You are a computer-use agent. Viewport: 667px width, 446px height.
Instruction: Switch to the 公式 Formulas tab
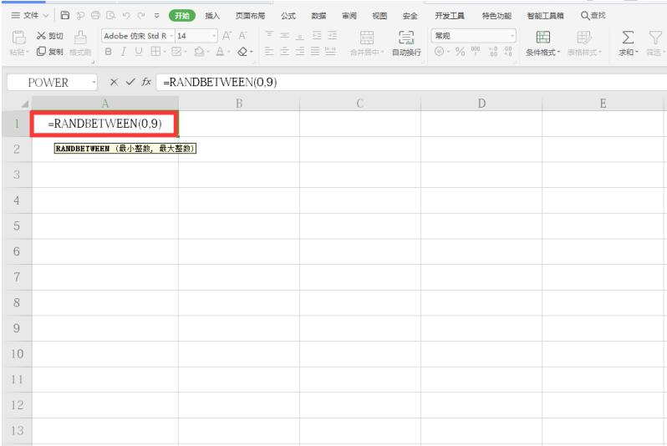coord(288,16)
